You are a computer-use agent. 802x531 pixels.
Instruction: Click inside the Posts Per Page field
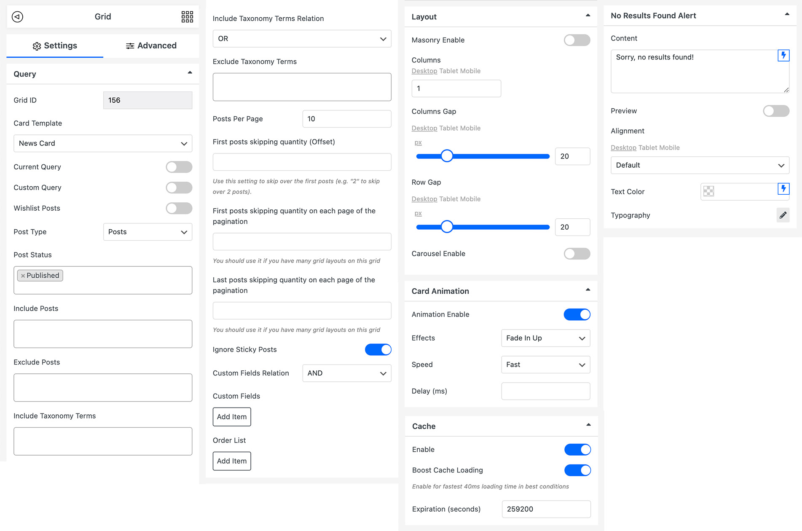coord(346,118)
